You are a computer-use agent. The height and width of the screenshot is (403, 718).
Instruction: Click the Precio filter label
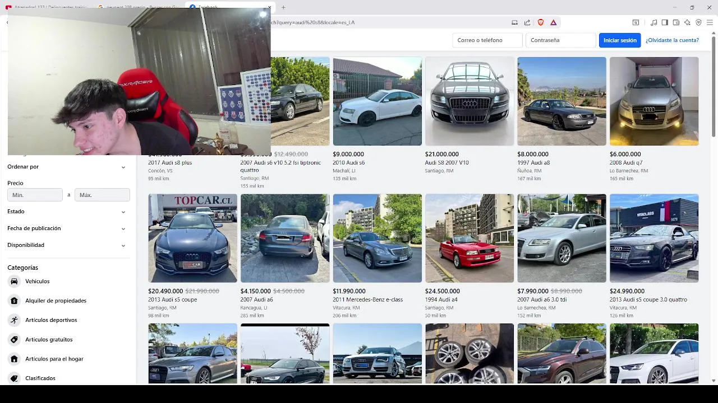click(x=15, y=183)
